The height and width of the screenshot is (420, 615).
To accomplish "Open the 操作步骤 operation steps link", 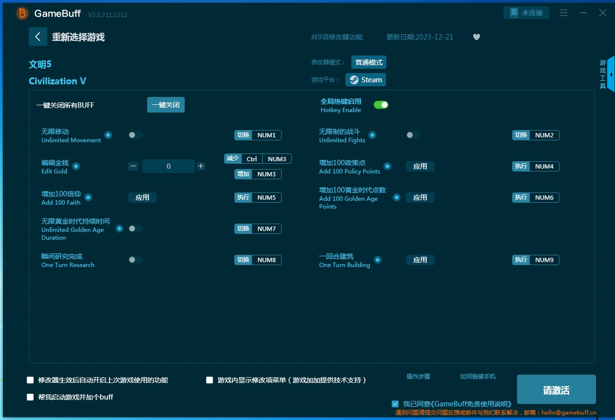I will pos(418,377).
